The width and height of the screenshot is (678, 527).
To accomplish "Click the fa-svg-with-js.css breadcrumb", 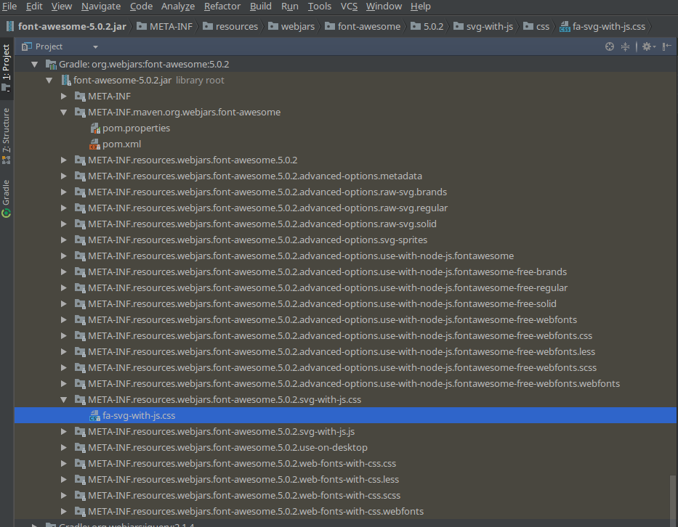I will (602, 27).
